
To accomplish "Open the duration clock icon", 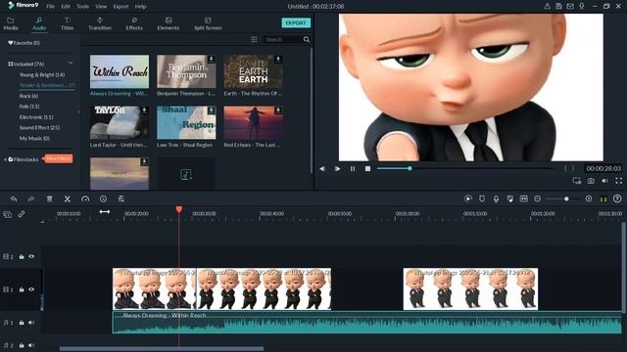I will click(103, 198).
